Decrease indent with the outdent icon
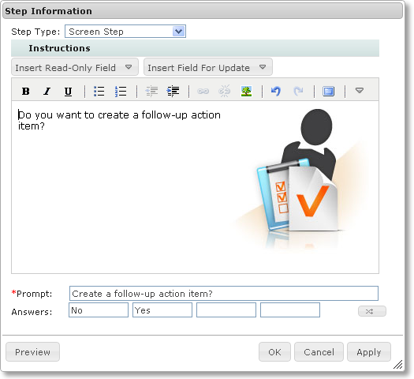The height and width of the screenshot is (379, 414). point(151,91)
